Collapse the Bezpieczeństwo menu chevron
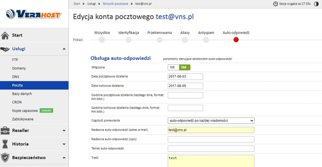Screen dimensions: 322x167 (x=64, y=158)
